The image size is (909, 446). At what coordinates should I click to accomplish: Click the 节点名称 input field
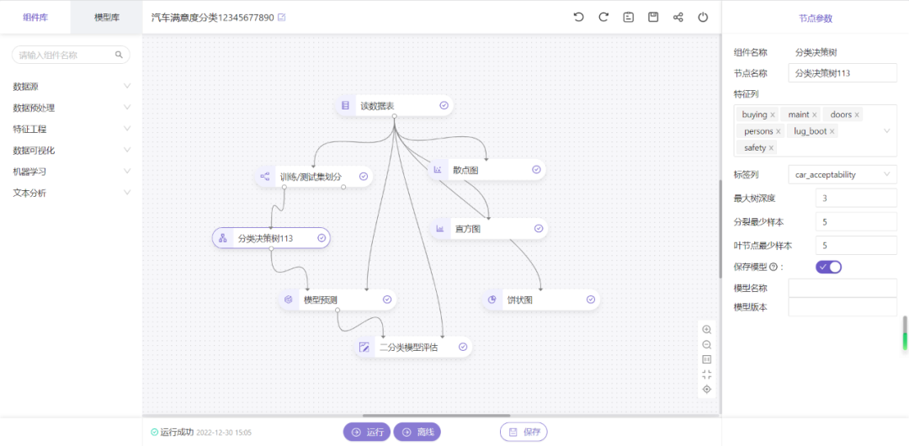843,73
